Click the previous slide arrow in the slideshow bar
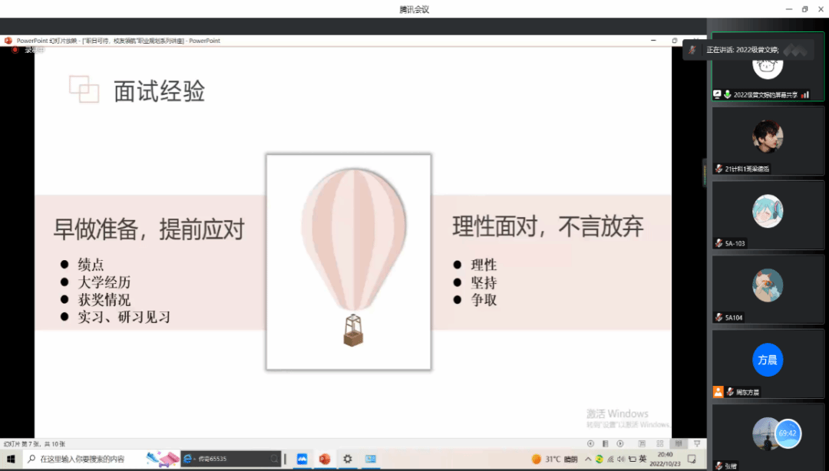This screenshot has height=471, width=829. (x=590, y=443)
